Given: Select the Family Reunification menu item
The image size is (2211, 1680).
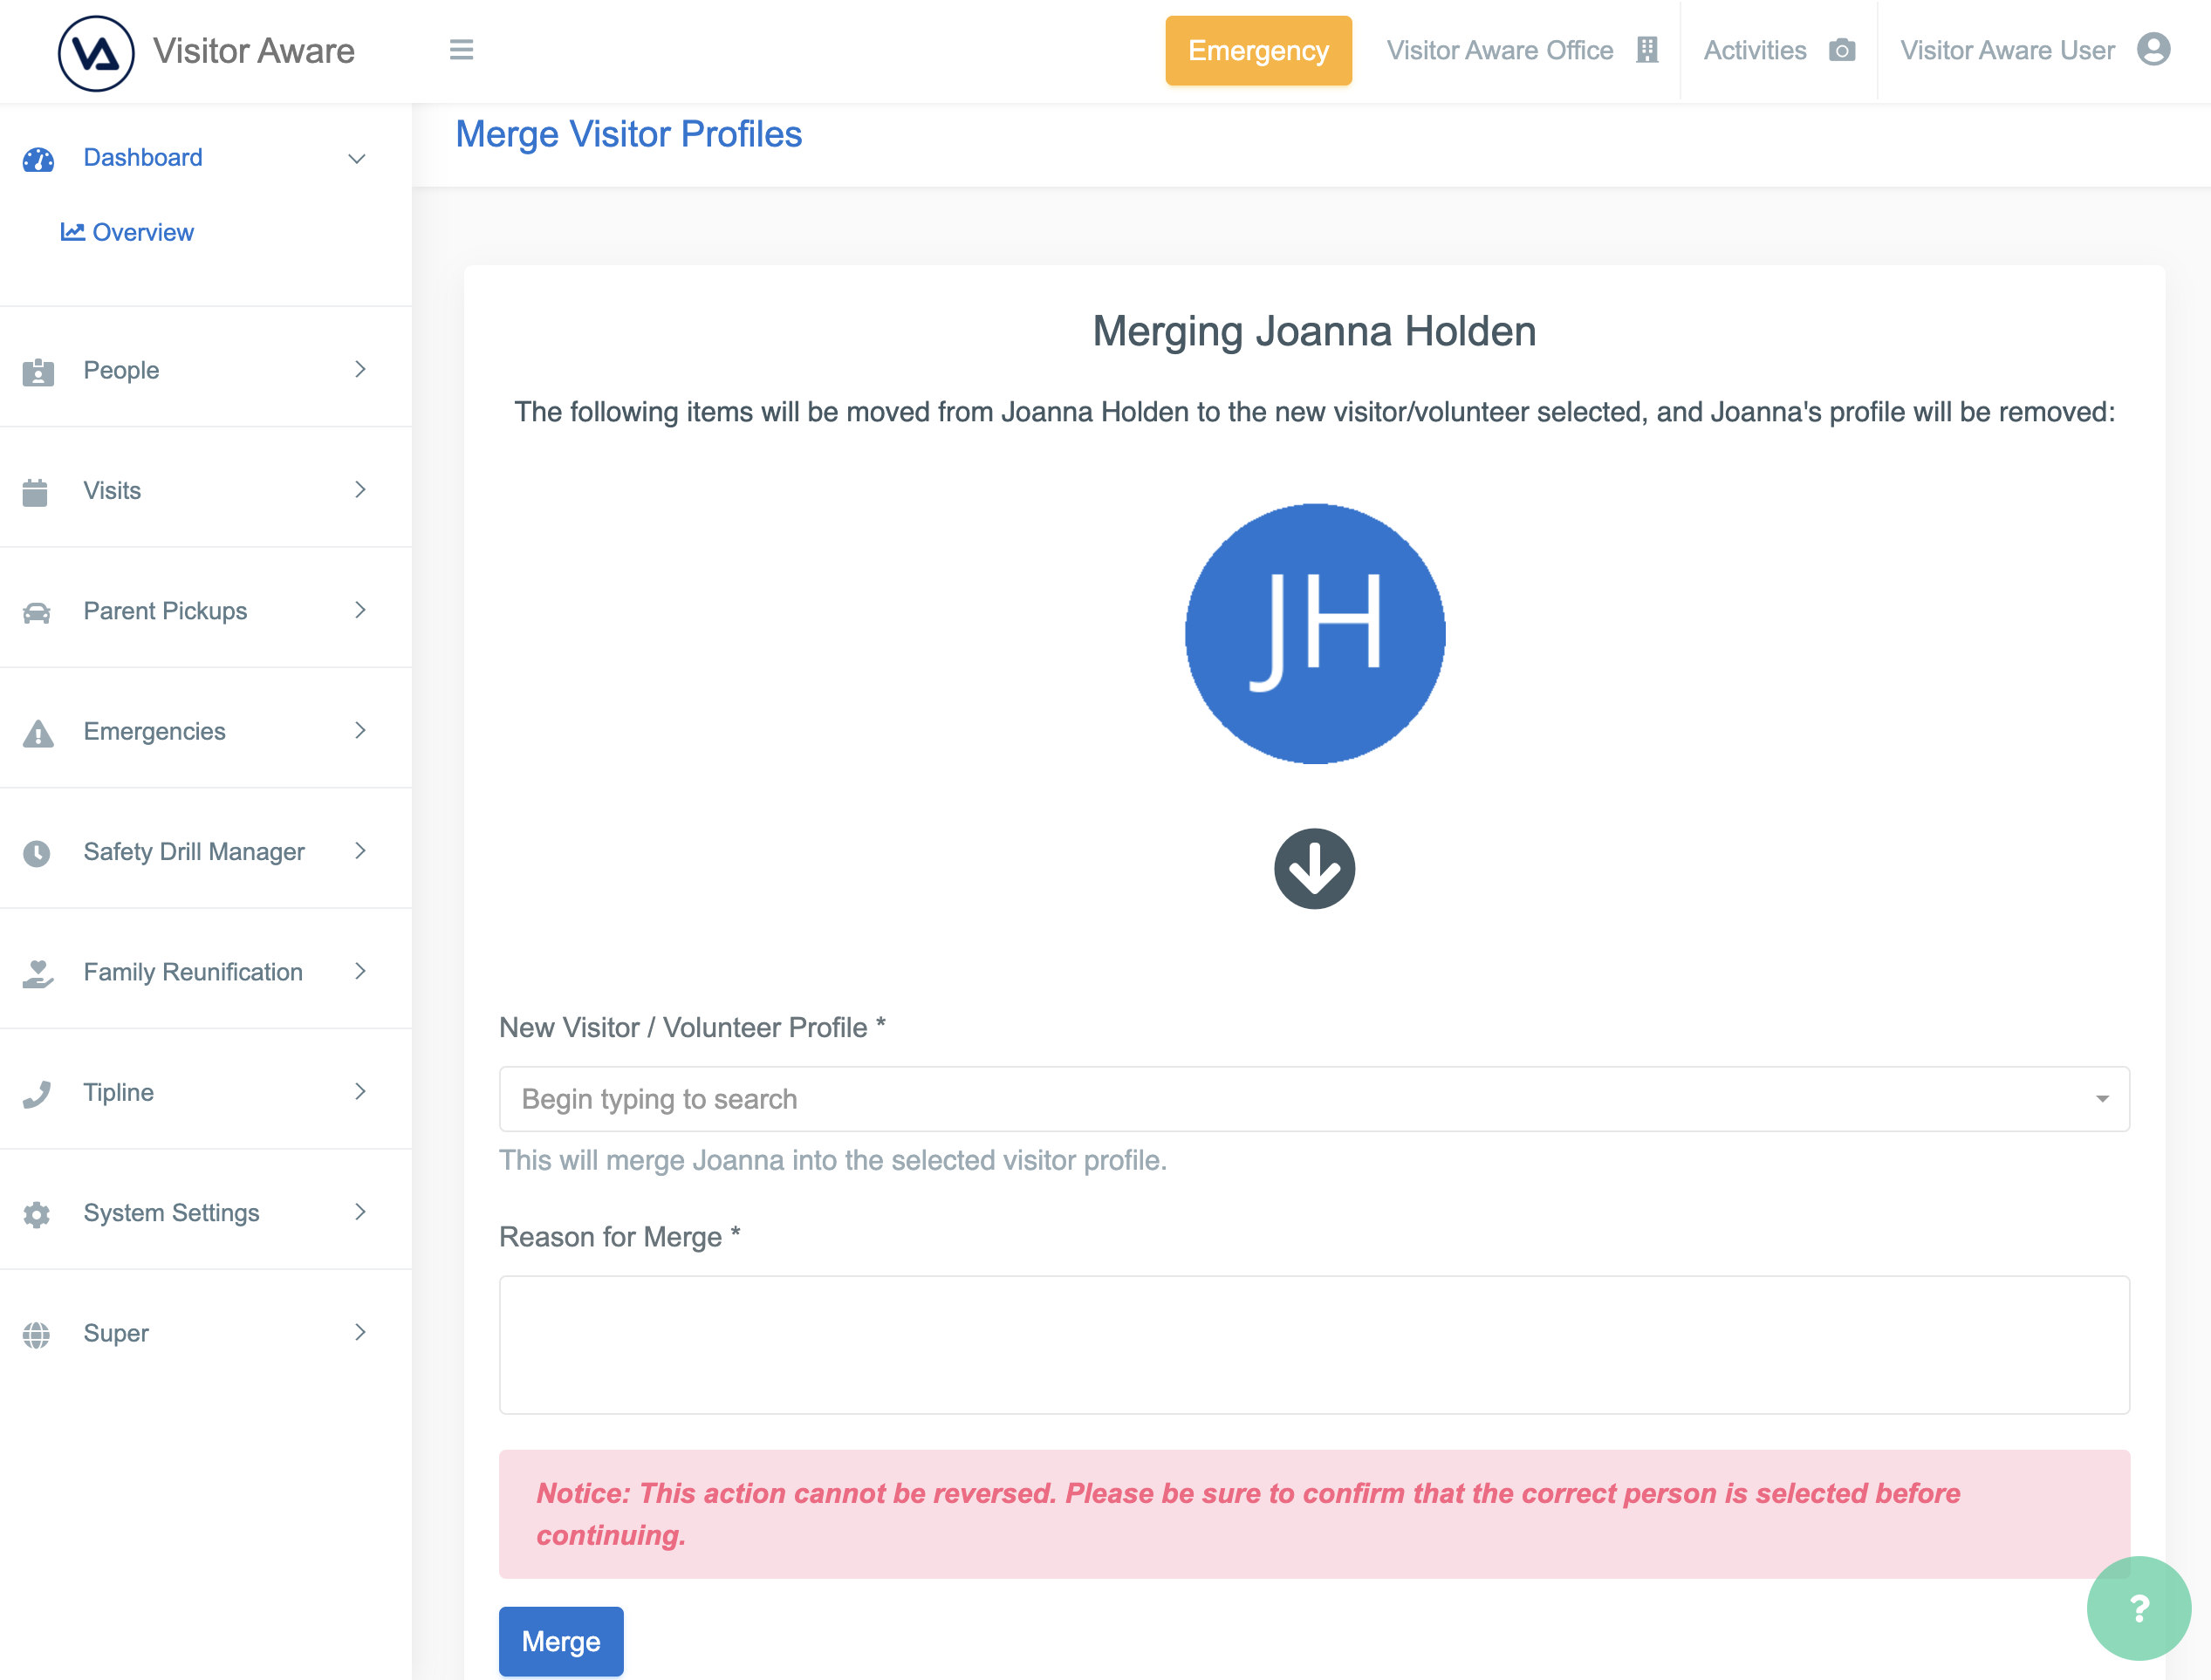Looking at the screenshot, I should (x=193, y=972).
